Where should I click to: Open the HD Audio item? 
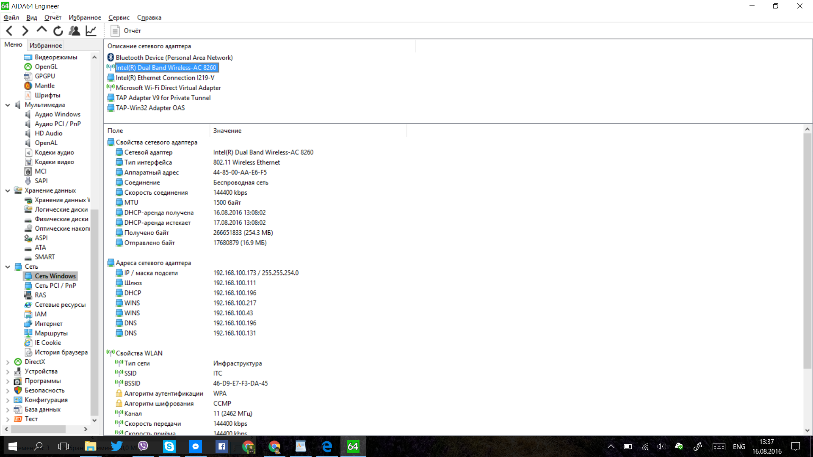tap(48, 133)
